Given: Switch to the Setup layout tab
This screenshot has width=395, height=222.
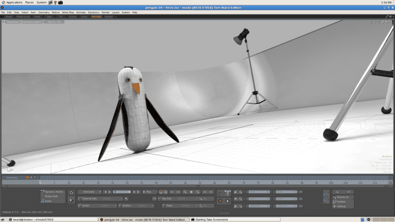Looking at the screenshot, I should click(84, 17).
